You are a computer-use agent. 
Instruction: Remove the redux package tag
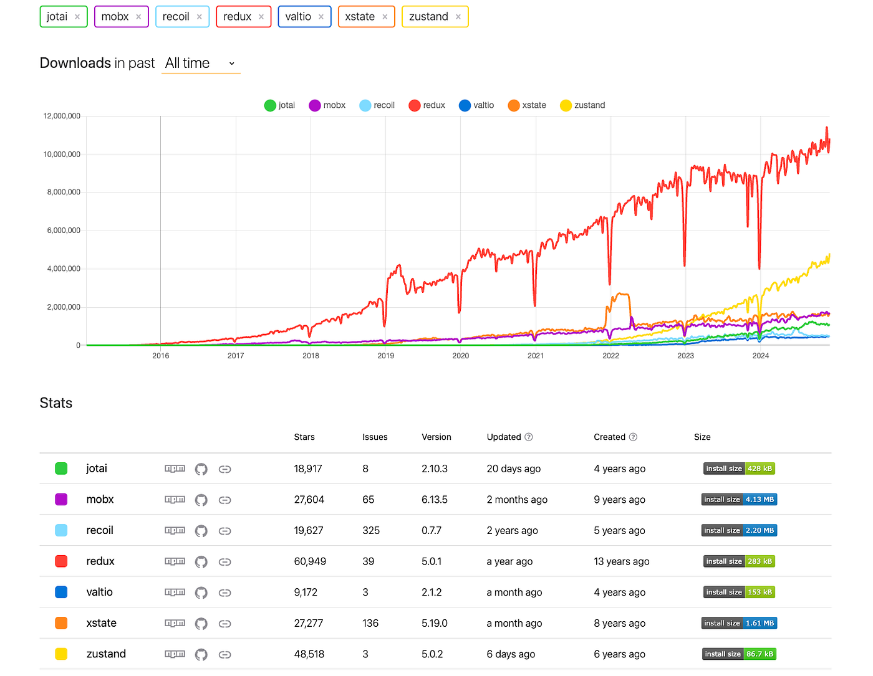pyautogui.click(x=261, y=17)
